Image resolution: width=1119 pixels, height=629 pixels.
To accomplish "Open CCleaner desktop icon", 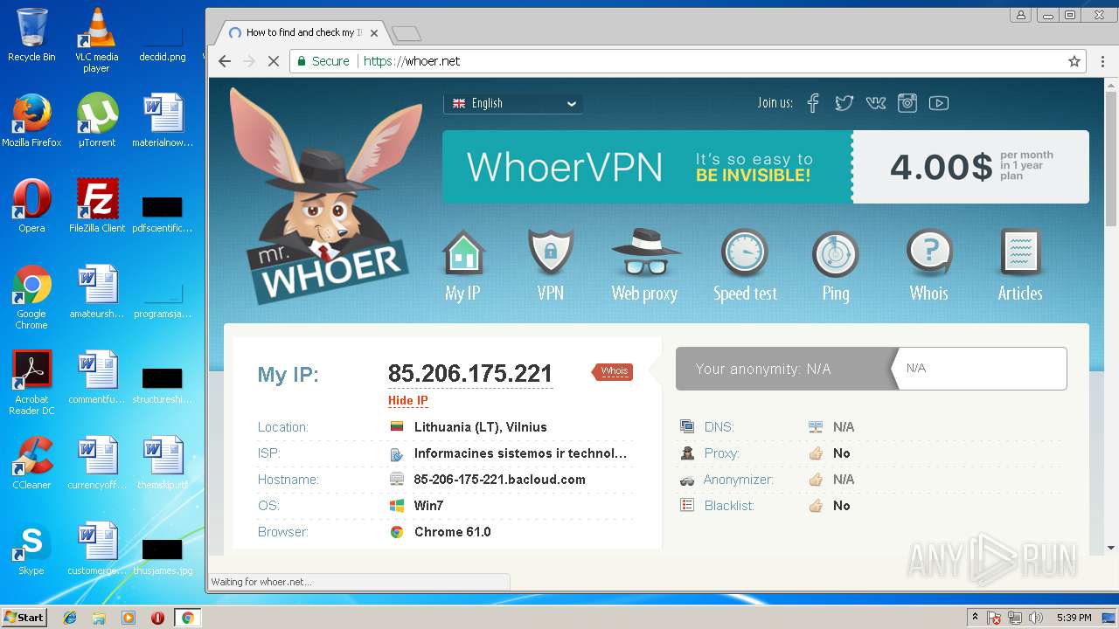I will point(31,463).
